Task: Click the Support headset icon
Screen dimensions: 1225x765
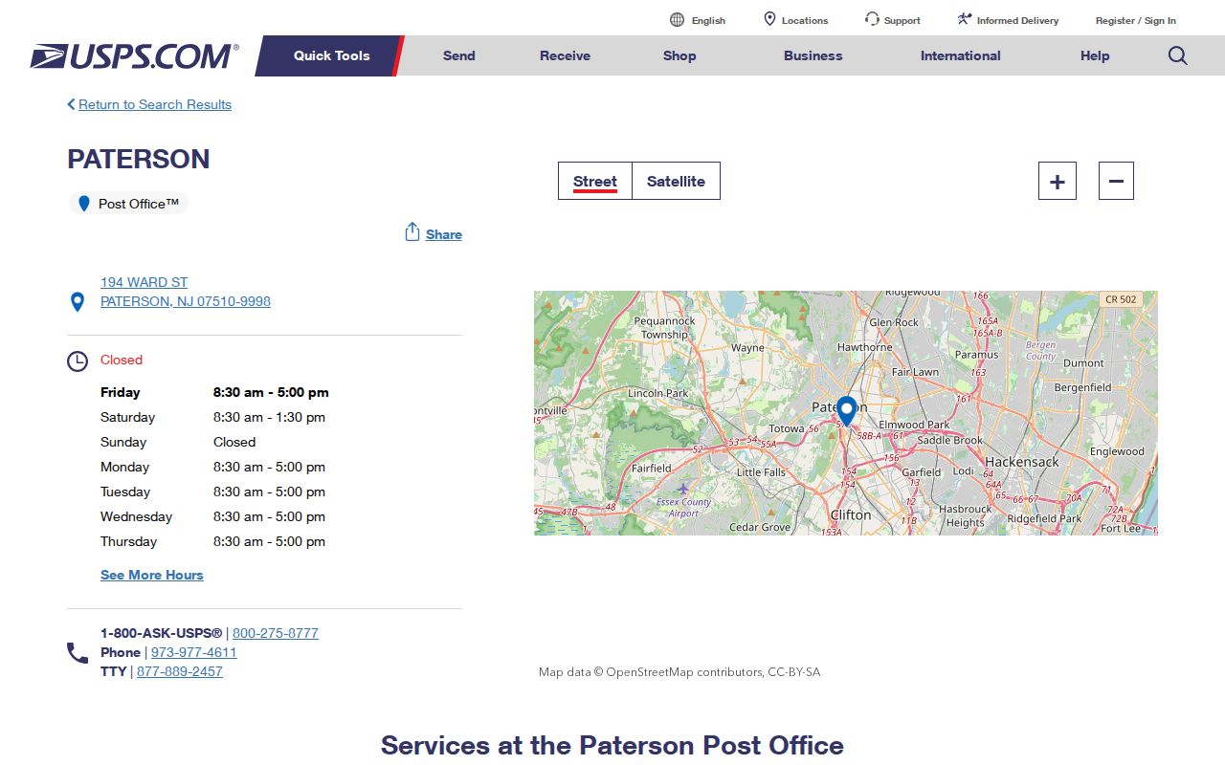Action: point(872,19)
